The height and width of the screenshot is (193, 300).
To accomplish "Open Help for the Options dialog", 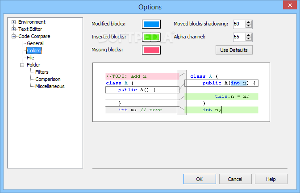I will coord(271,179).
